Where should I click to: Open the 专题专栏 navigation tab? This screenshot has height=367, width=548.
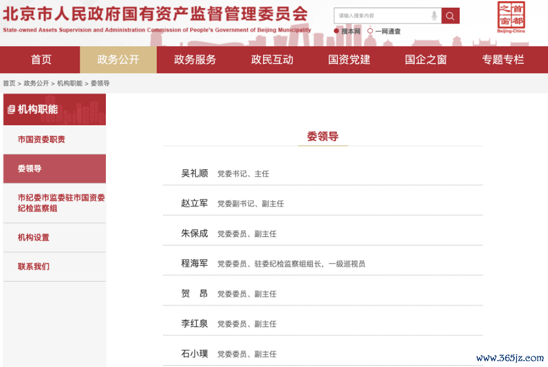tap(503, 60)
